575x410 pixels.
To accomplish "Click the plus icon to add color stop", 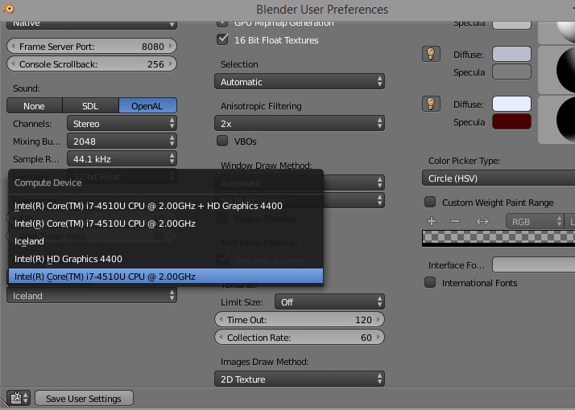I will pos(432,221).
